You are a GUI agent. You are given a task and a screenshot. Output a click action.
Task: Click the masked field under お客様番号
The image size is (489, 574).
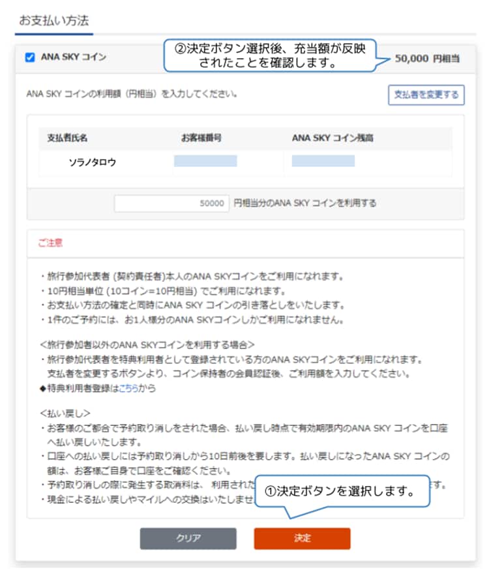[205, 161]
